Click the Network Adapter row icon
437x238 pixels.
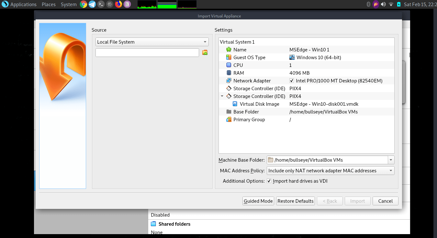[229, 81]
